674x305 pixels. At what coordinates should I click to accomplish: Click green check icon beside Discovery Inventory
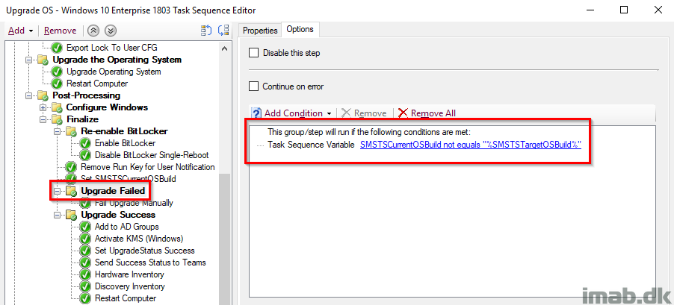tap(85, 286)
